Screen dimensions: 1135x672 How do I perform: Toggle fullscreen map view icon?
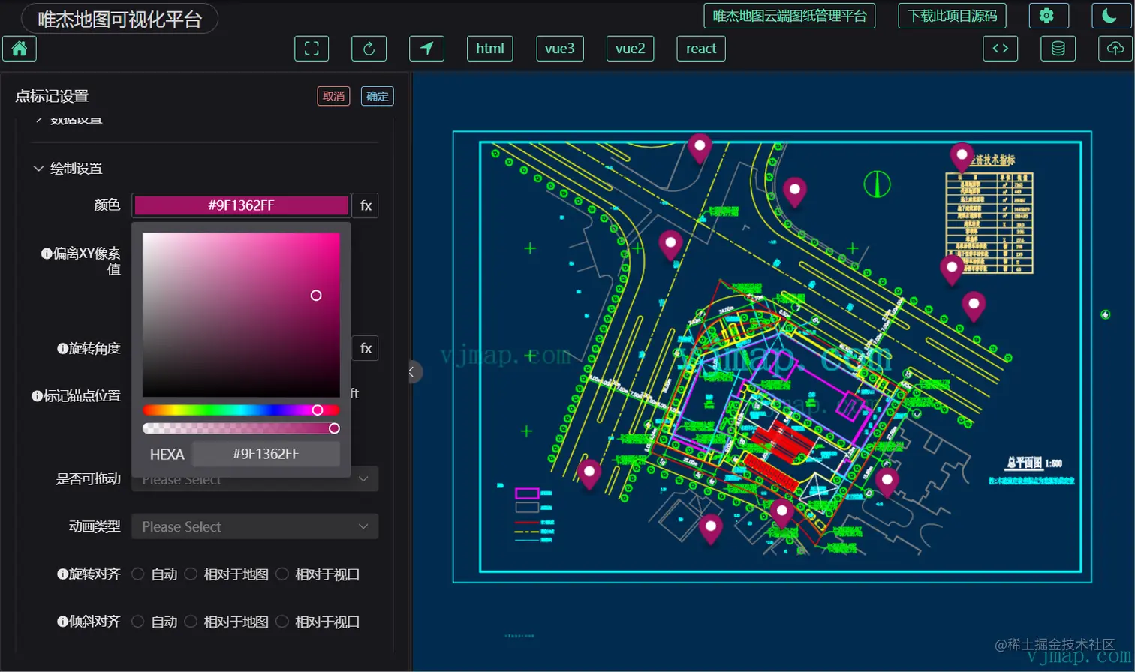tap(312, 49)
